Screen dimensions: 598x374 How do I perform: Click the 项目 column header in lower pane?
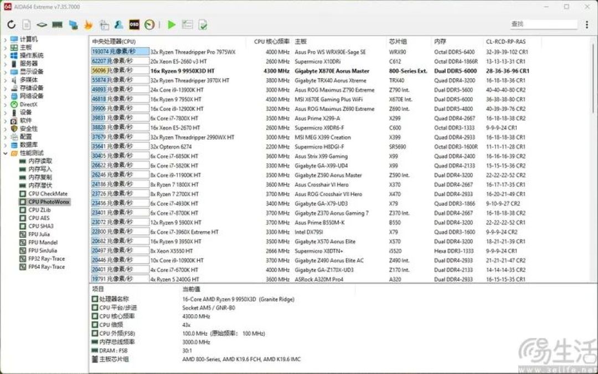pyautogui.click(x=99, y=289)
